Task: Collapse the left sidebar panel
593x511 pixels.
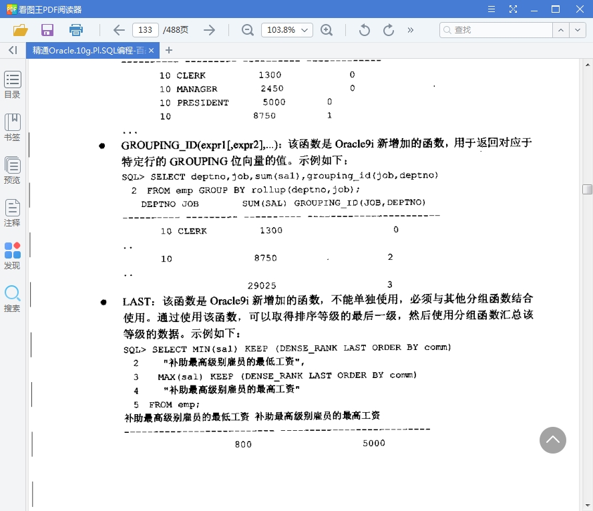Action: pyautogui.click(x=13, y=50)
